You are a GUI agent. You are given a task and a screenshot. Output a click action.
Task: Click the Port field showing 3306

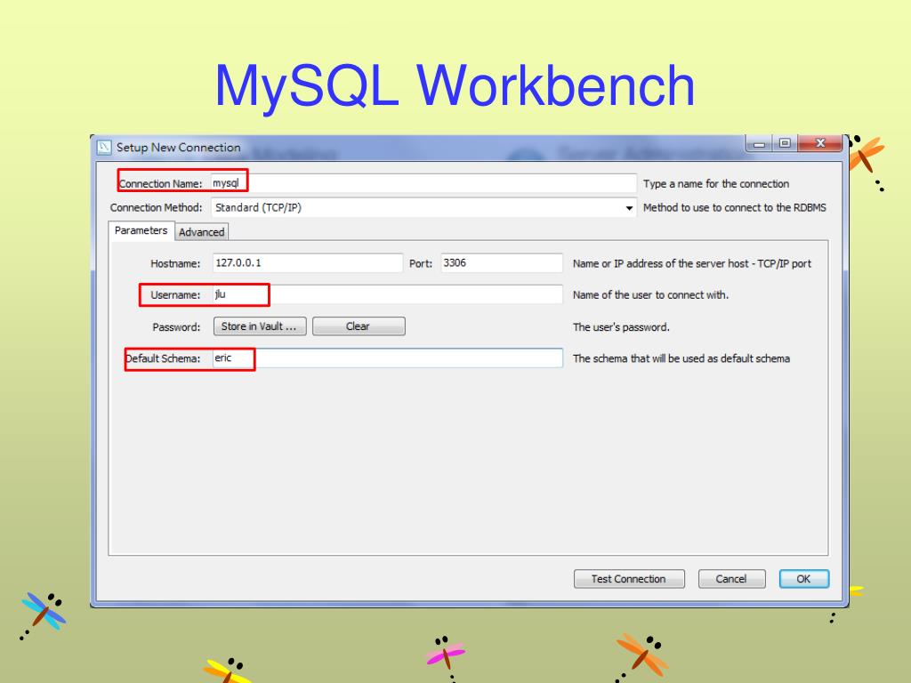click(x=502, y=263)
